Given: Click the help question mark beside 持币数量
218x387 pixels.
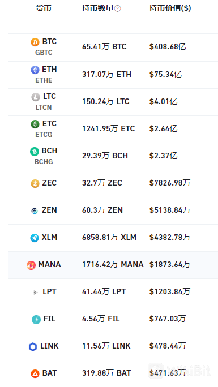Looking at the screenshot, I should pyautogui.click(x=118, y=8).
